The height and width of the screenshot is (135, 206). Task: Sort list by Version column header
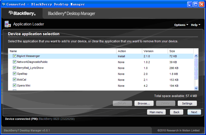tap(155, 51)
